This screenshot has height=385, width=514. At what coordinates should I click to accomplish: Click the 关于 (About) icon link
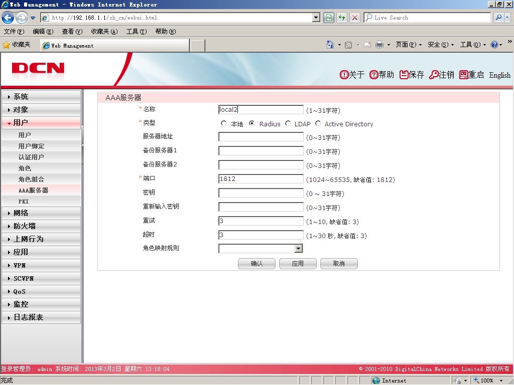click(352, 75)
